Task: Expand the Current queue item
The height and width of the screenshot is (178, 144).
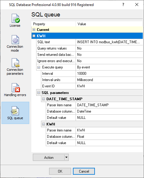Action: [x=34, y=30]
